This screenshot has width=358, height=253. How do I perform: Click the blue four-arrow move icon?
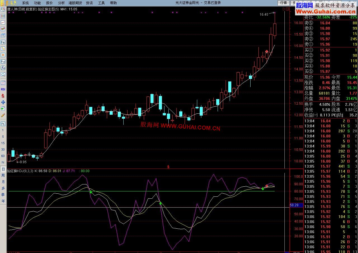pyautogui.click(x=3, y=102)
